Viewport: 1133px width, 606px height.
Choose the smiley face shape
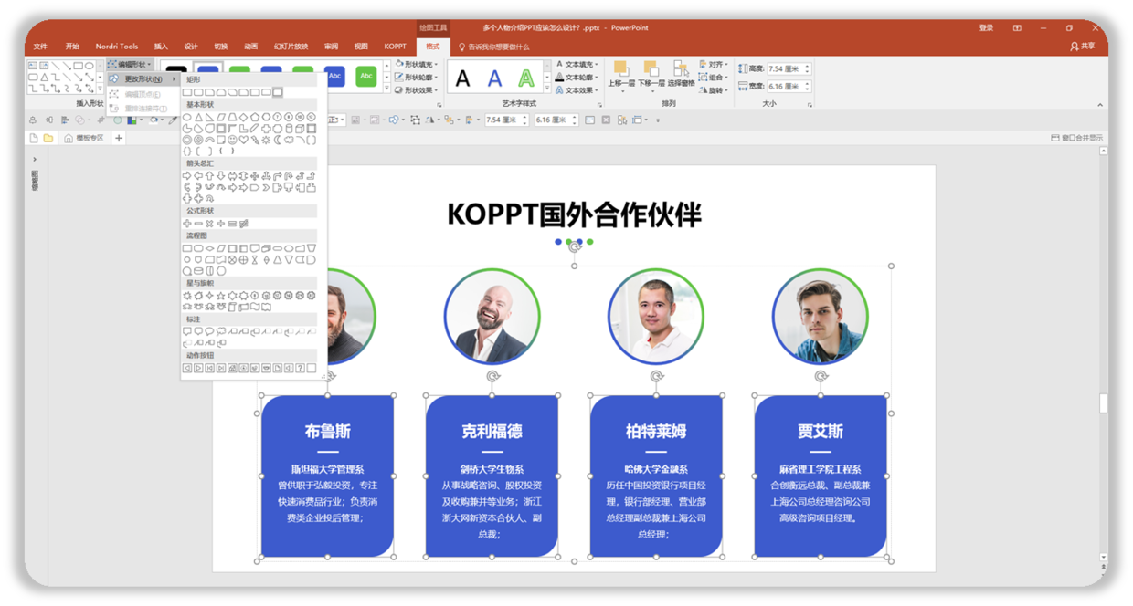coord(232,140)
